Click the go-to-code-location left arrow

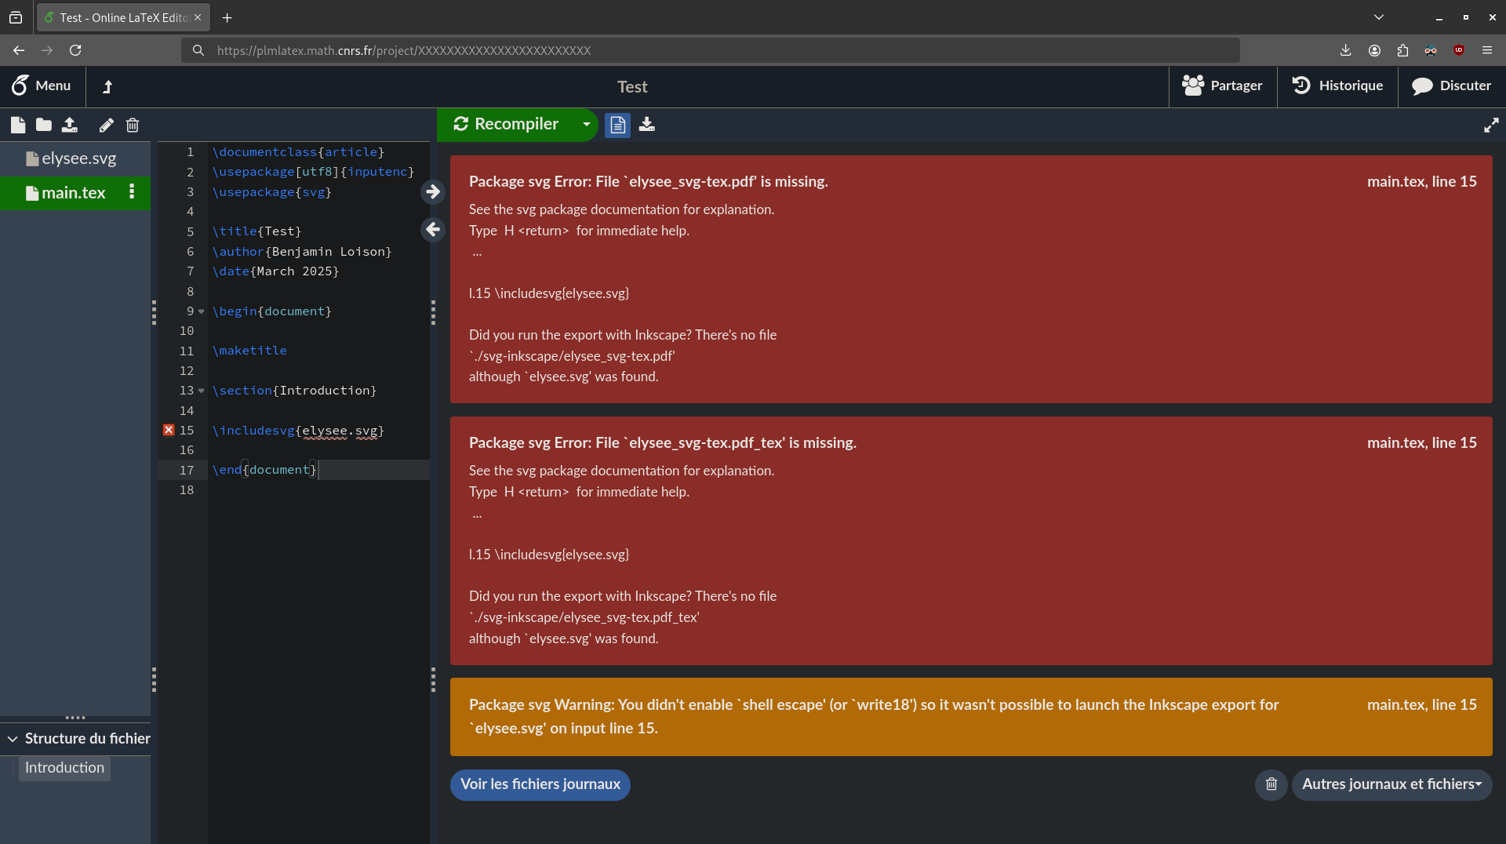[433, 230]
